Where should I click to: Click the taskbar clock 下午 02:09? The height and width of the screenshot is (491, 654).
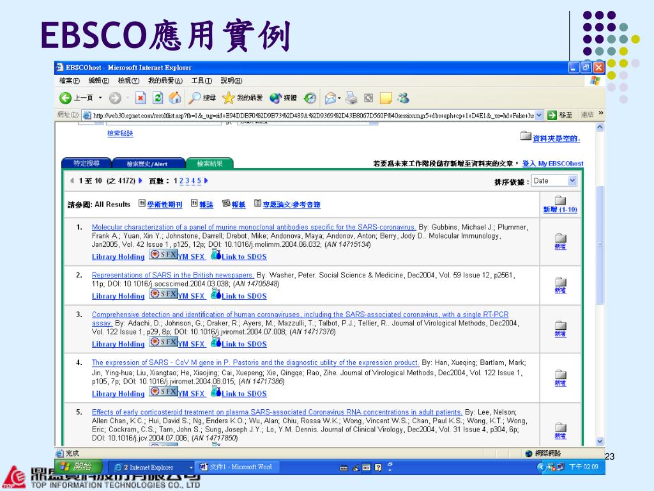[x=584, y=467]
